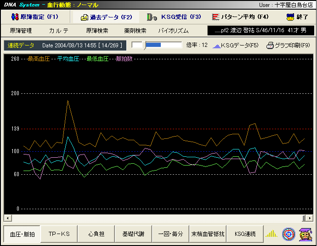Screen dimensions: 317x246
Task: Open the 原簿管理 menu
Action: pos(21,31)
